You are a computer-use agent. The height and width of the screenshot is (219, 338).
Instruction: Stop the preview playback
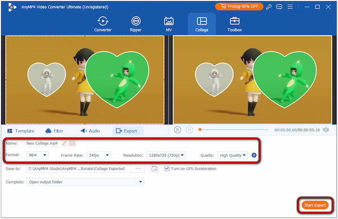(x=189, y=130)
